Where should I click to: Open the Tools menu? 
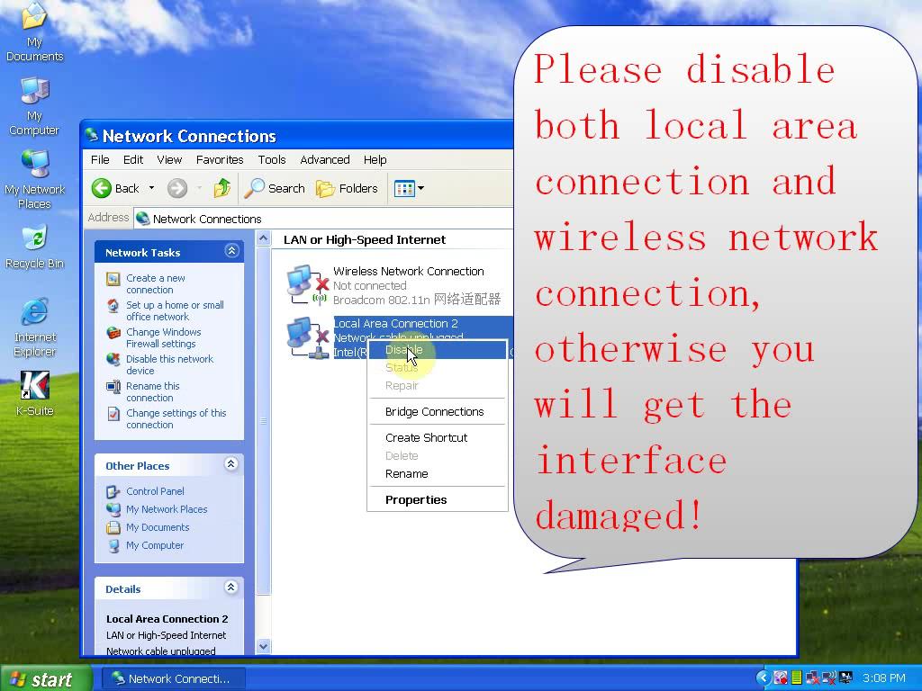(x=272, y=160)
